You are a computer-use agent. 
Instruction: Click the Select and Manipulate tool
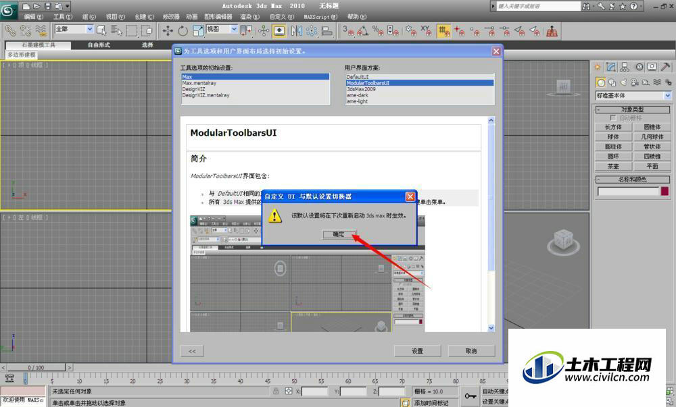(x=264, y=30)
